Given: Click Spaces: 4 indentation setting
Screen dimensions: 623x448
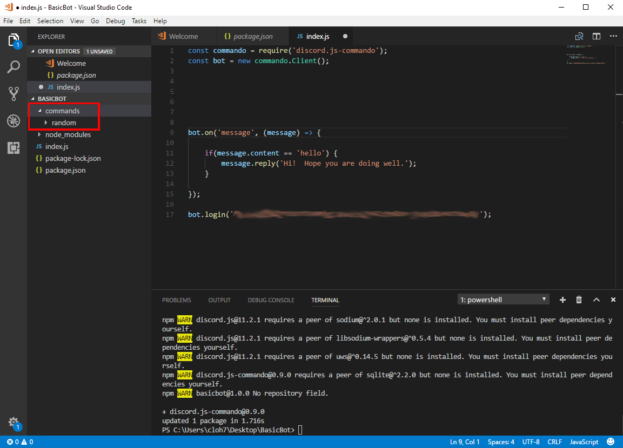Looking at the screenshot, I should [501, 442].
